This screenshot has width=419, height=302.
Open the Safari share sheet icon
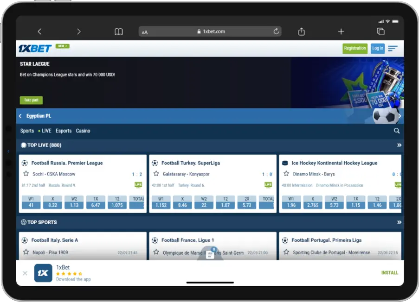(302, 31)
